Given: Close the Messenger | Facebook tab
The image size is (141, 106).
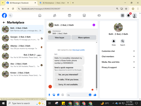Looking at the screenshot, I should click(x=35, y=3).
